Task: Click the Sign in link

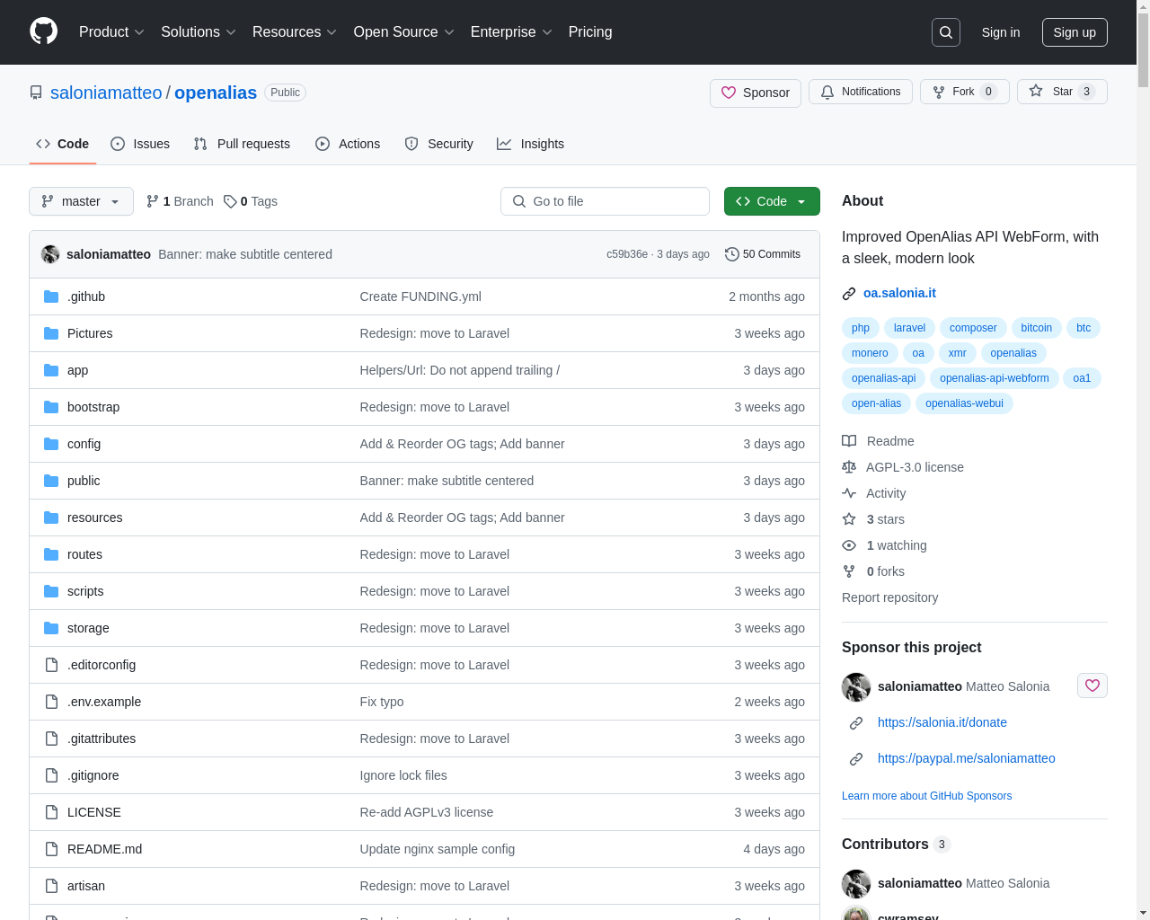Action: coord(1001,32)
